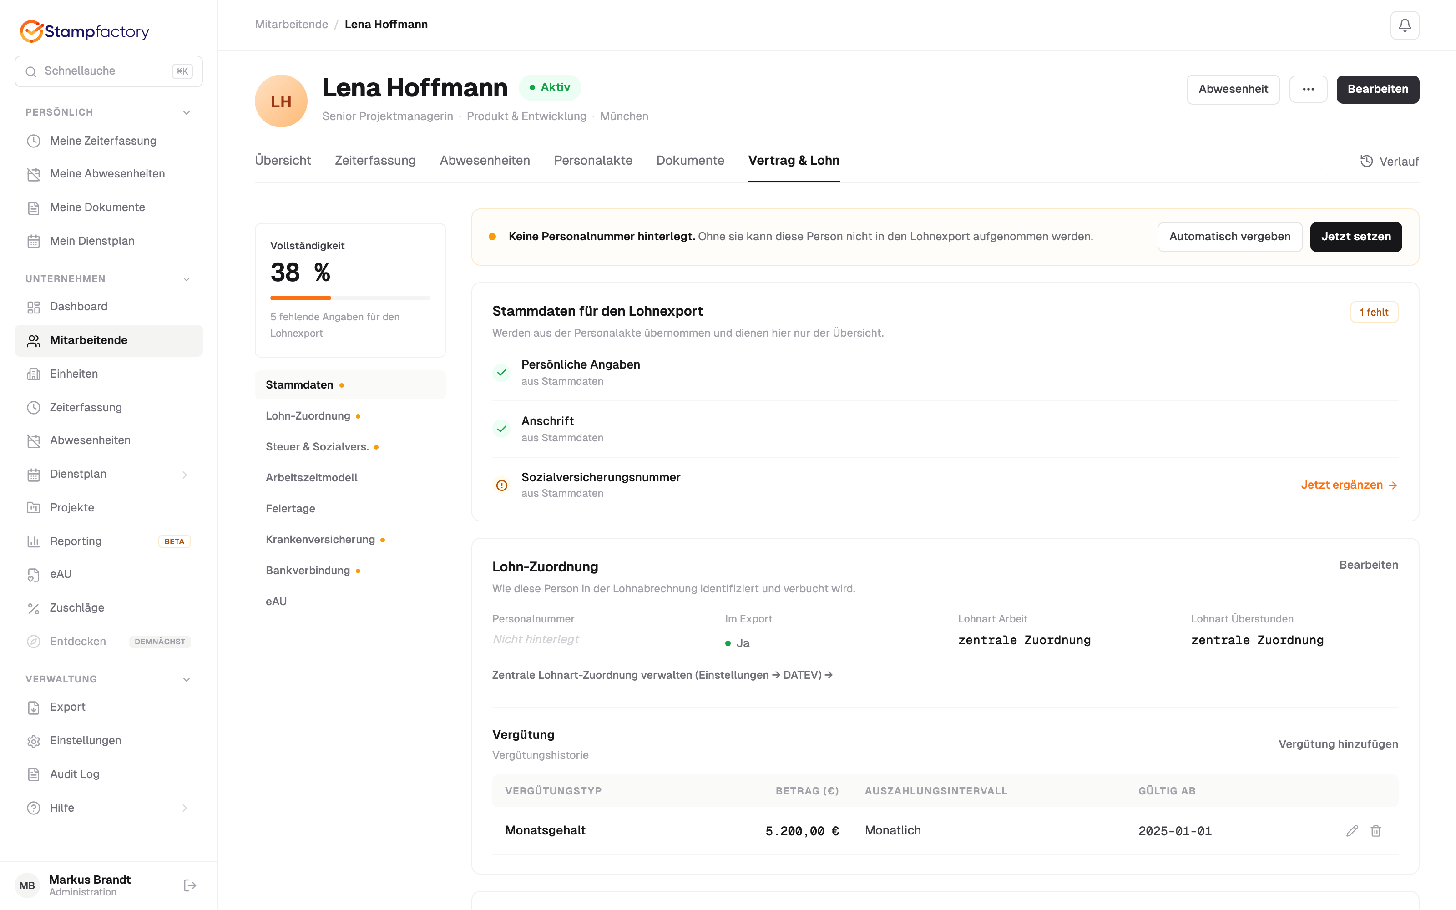Image resolution: width=1456 pixels, height=910 pixels.
Task: Click the 2025-01-01 Gültig ab value
Action: click(x=1174, y=831)
